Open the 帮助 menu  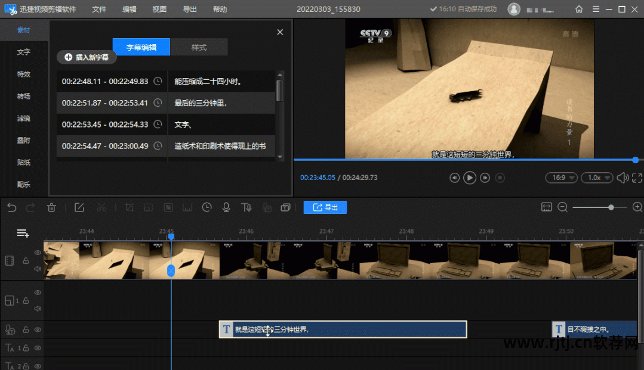220,9
